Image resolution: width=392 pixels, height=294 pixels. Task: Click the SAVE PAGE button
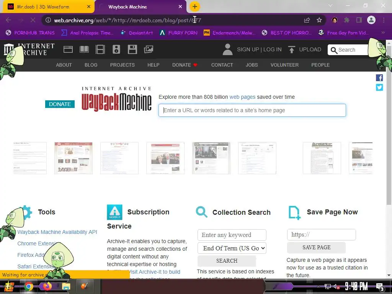[x=316, y=247]
